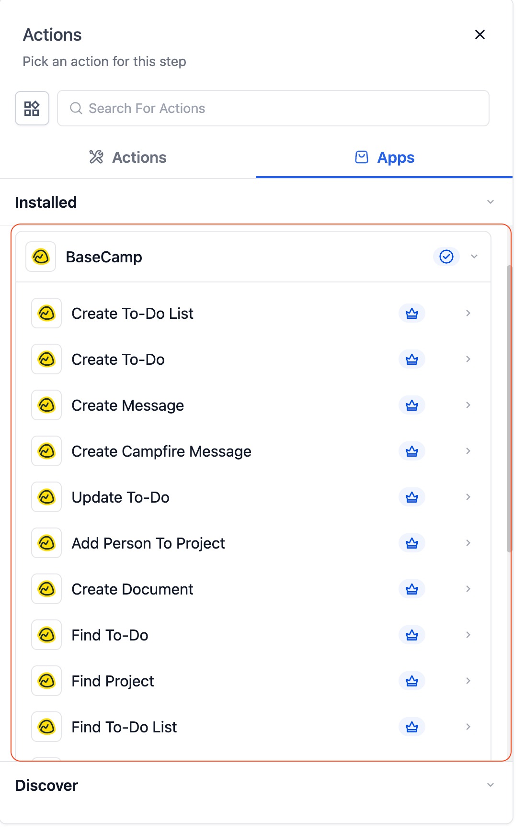This screenshot has height=831, width=525.
Task: Close the Actions panel with X
Action: click(480, 34)
